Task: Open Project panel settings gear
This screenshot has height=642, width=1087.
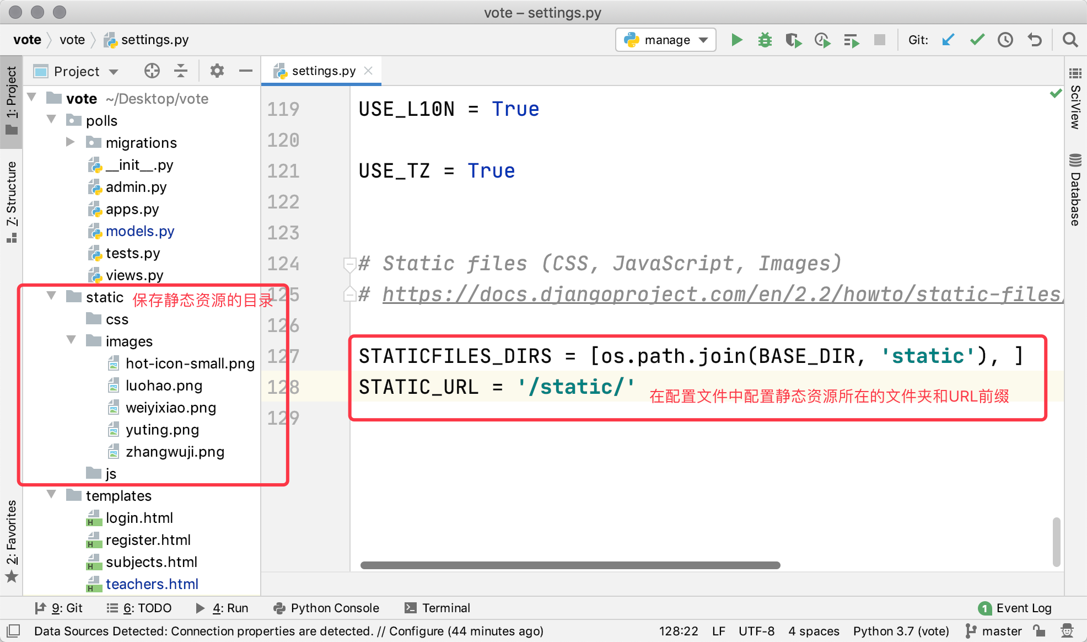Action: click(x=217, y=71)
